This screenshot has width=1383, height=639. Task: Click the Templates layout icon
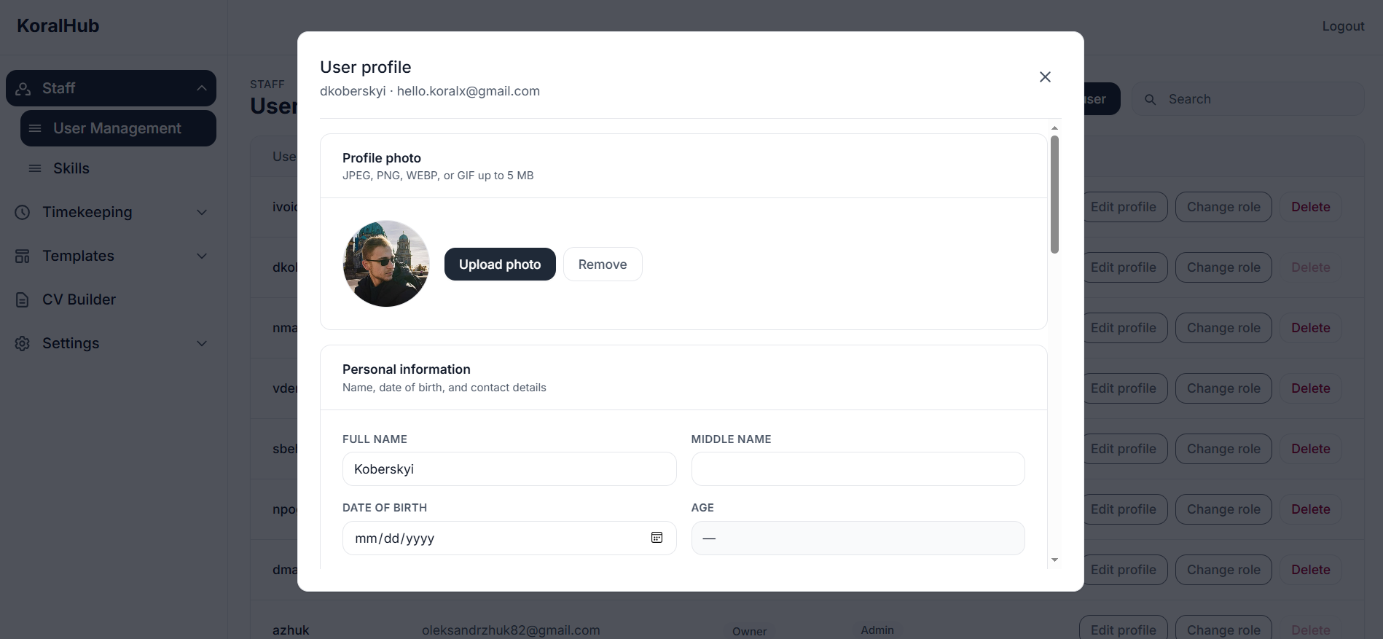[23, 256]
